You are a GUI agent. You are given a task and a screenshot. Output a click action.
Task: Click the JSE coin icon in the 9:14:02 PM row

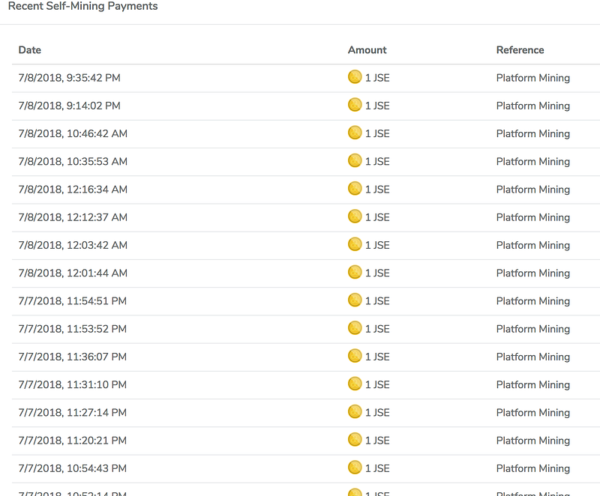355,105
